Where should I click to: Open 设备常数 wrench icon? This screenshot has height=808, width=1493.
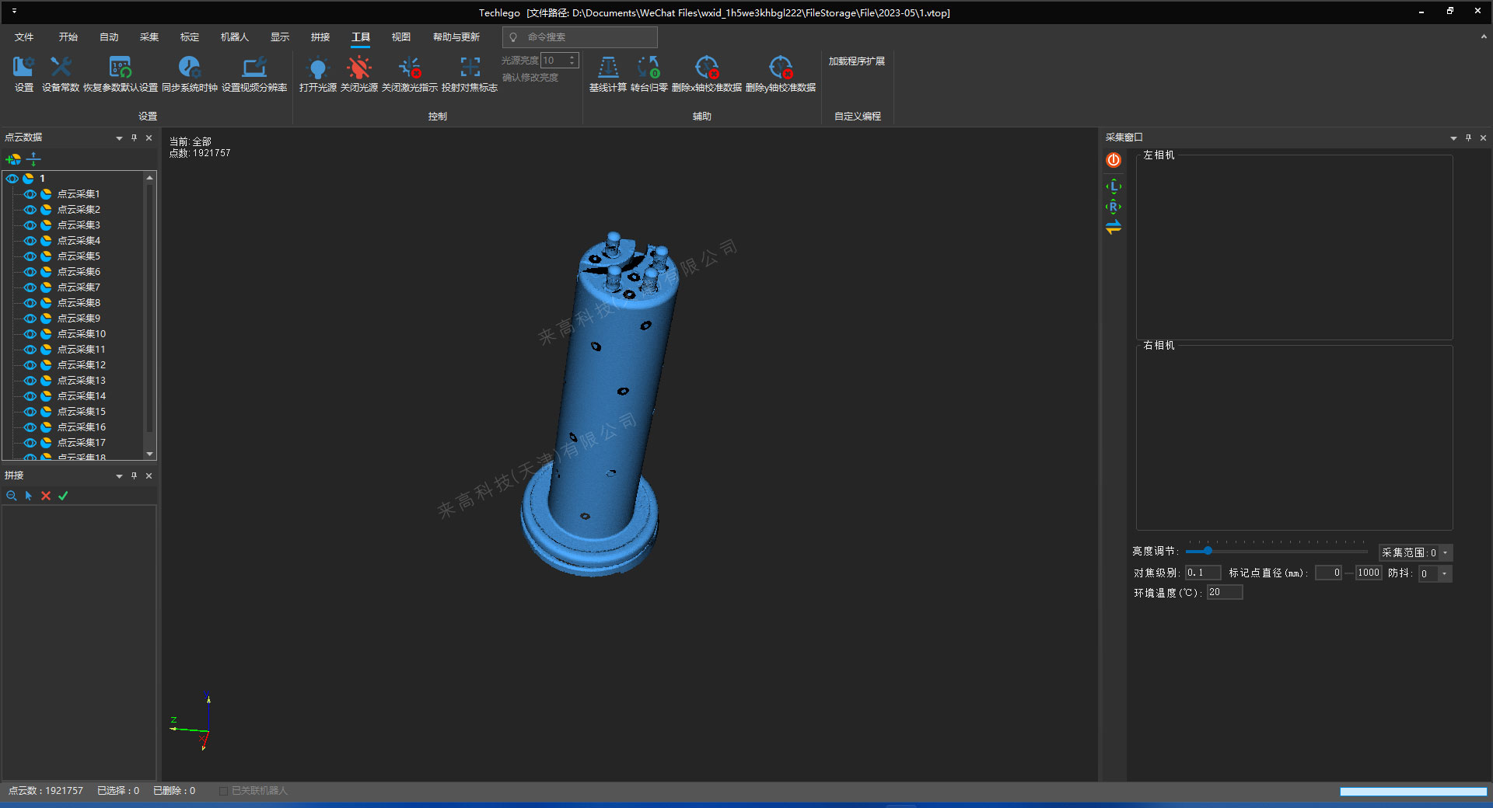point(61,68)
